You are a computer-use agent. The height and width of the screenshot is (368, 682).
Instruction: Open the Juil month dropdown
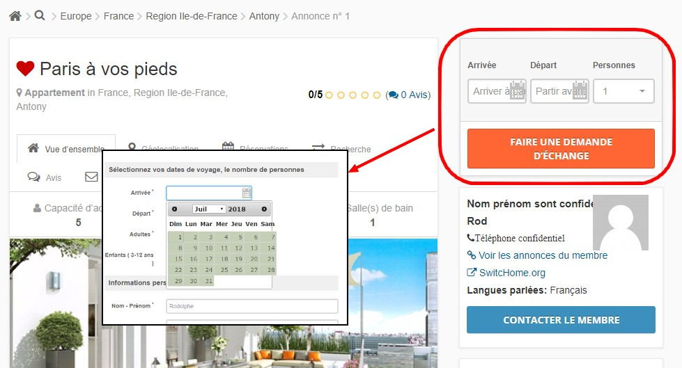tap(209, 209)
